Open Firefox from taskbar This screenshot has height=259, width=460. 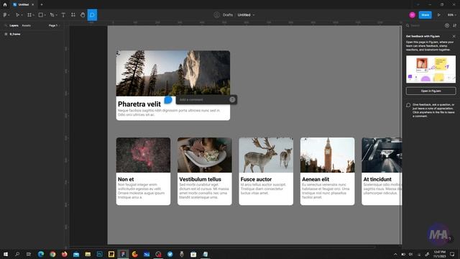[x=64, y=254]
